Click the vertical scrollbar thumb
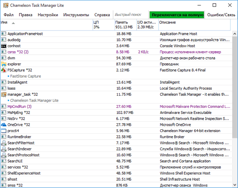Screen dimensions: 238x188 click(235, 87)
